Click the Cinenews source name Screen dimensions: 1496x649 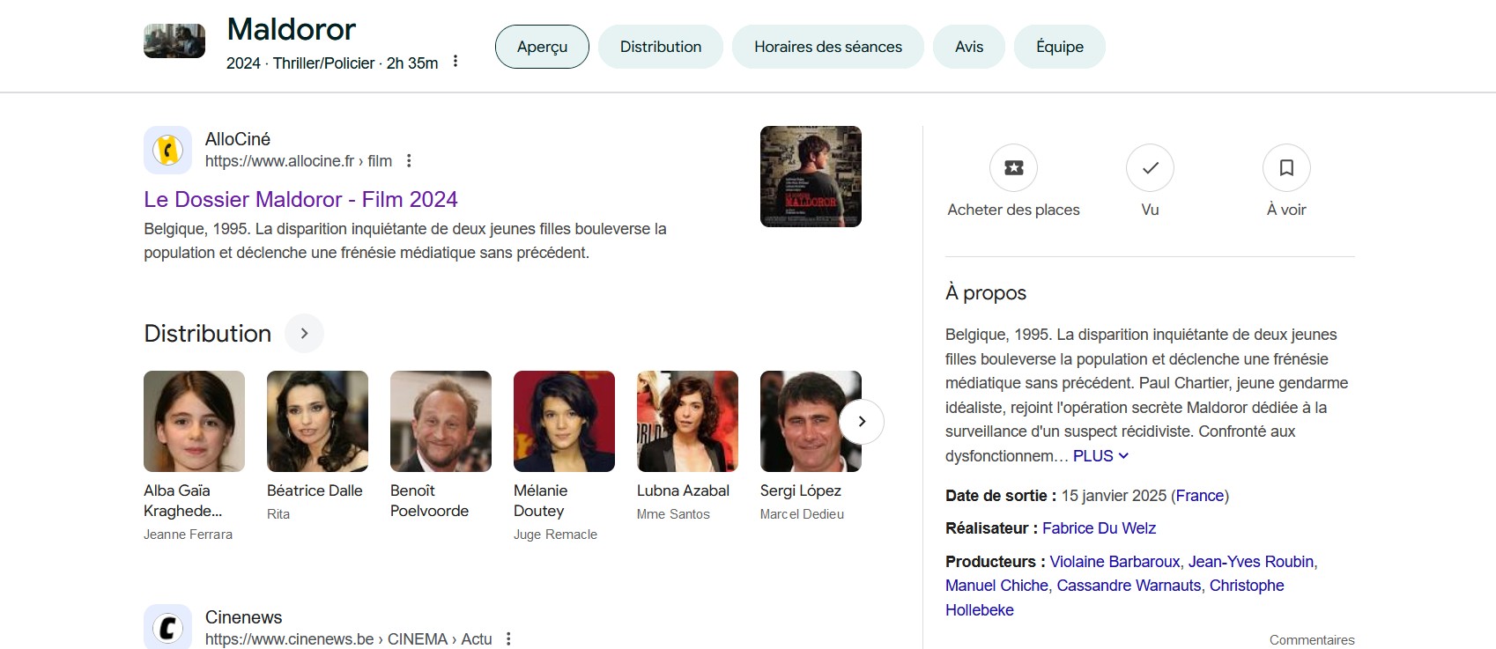tap(243, 617)
